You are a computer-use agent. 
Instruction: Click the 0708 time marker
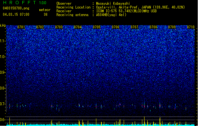tap(153, 27)
